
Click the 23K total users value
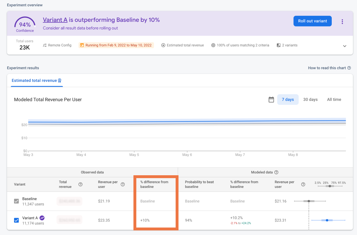point(25,48)
